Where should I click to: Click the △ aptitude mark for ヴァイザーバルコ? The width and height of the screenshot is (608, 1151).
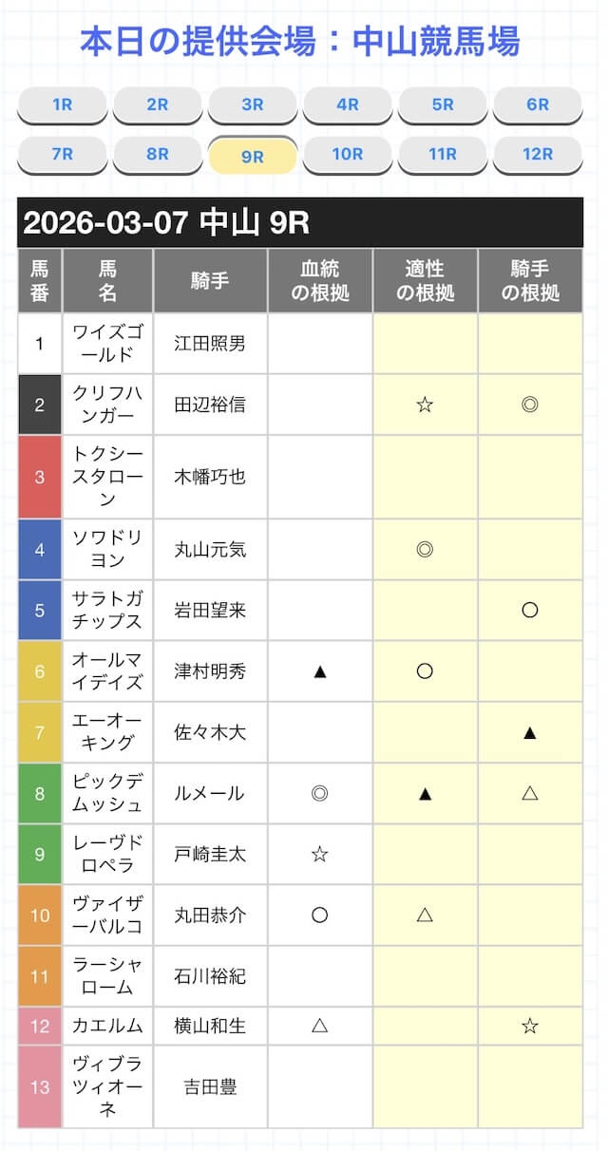425,915
